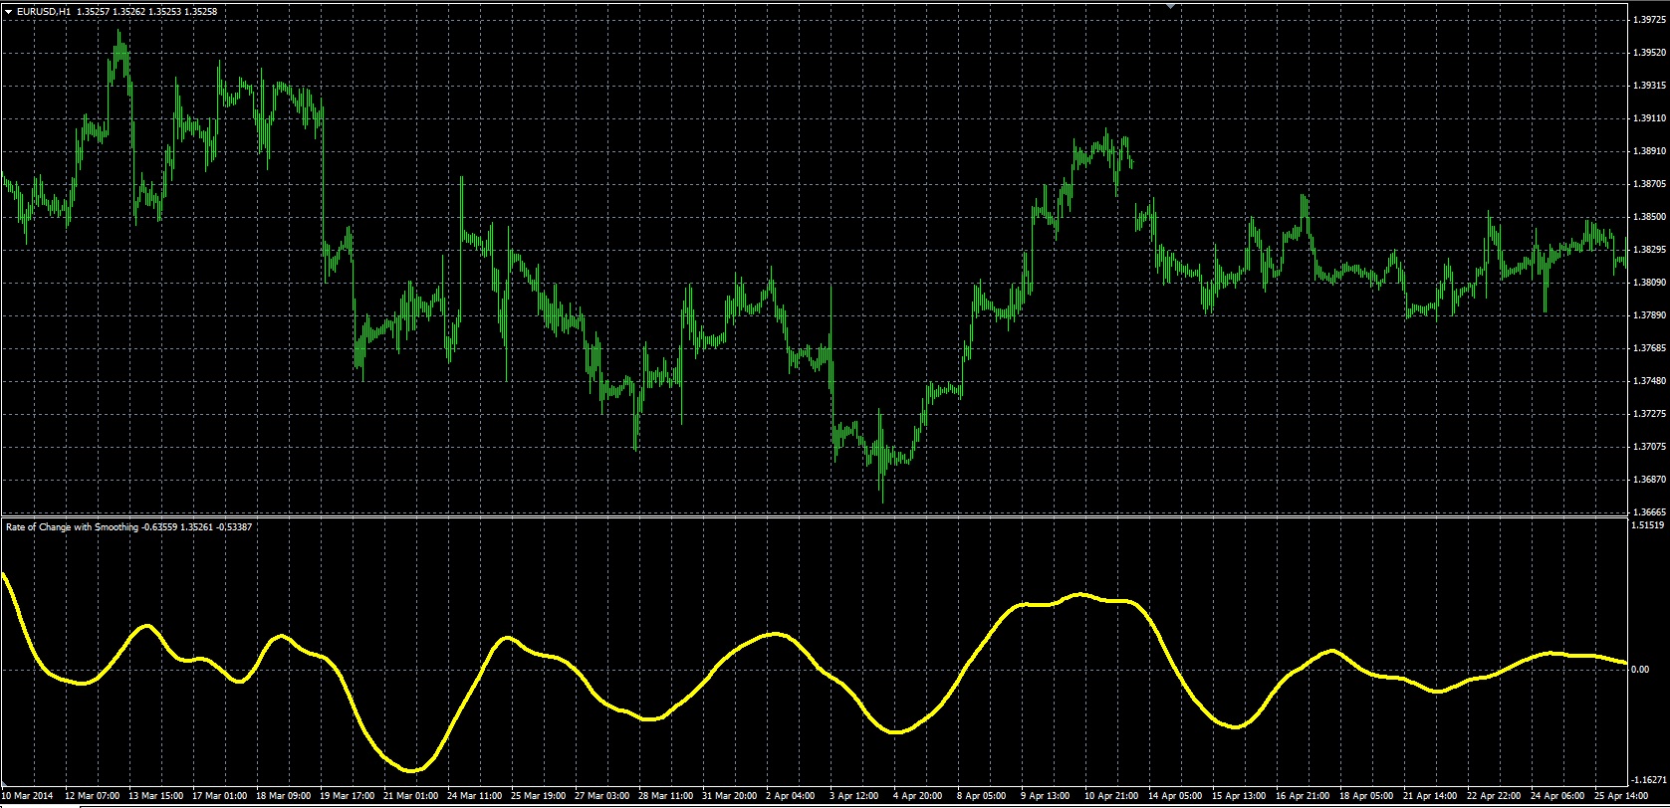Click the 18 Apr 05:00 time label
Screen dimensions: 1670x808
click(x=1366, y=796)
